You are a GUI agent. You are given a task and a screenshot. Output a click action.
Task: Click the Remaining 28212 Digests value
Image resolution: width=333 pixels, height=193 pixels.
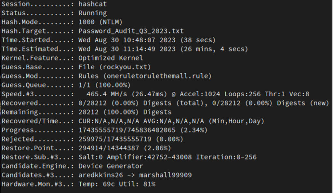tap(125, 112)
